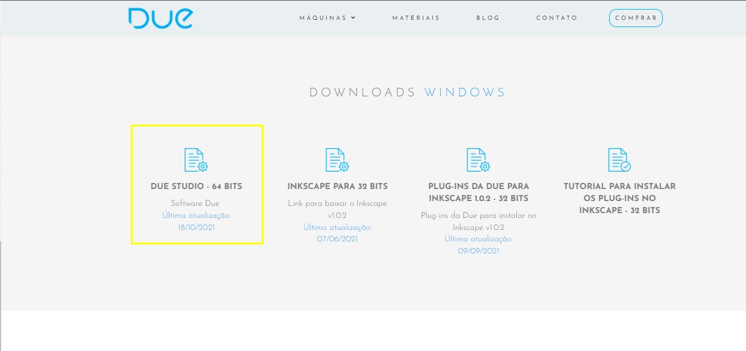Open PLUG-INS DA DUE PARA INKSCAPE 1.0.2 title
Image resolution: width=746 pixels, height=351 pixels.
[479, 193]
